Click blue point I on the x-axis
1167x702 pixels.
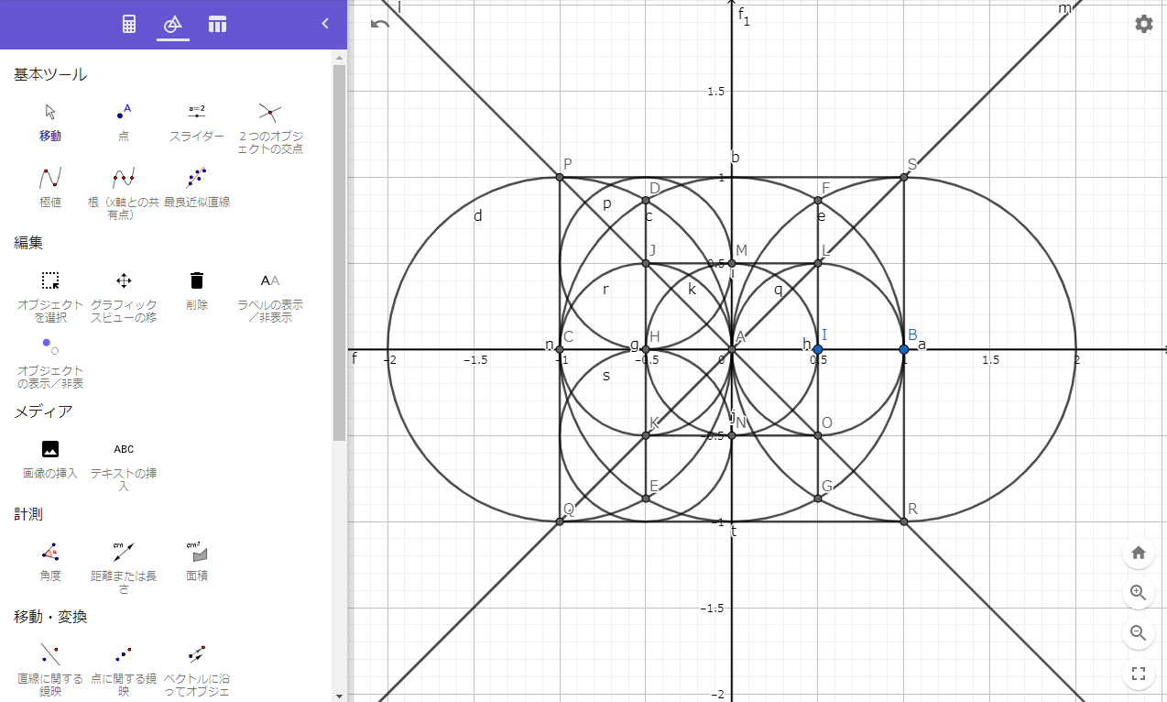818,349
